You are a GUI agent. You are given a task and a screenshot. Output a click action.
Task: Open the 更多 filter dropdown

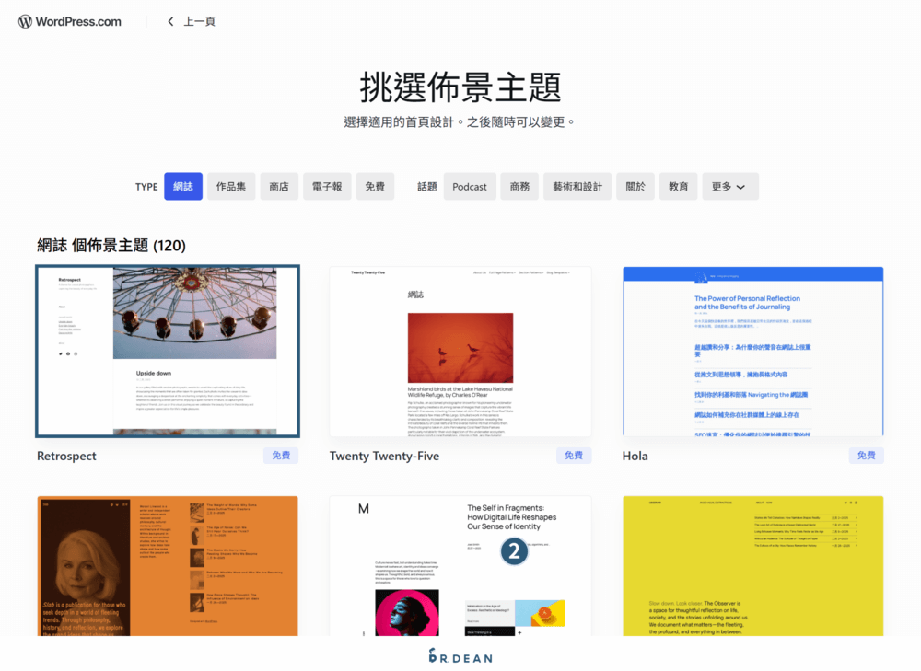pos(729,186)
